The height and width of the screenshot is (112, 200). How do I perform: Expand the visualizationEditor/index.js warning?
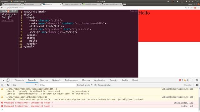pos(5,97)
